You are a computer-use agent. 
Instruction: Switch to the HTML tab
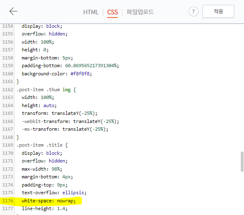click(91, 12)
